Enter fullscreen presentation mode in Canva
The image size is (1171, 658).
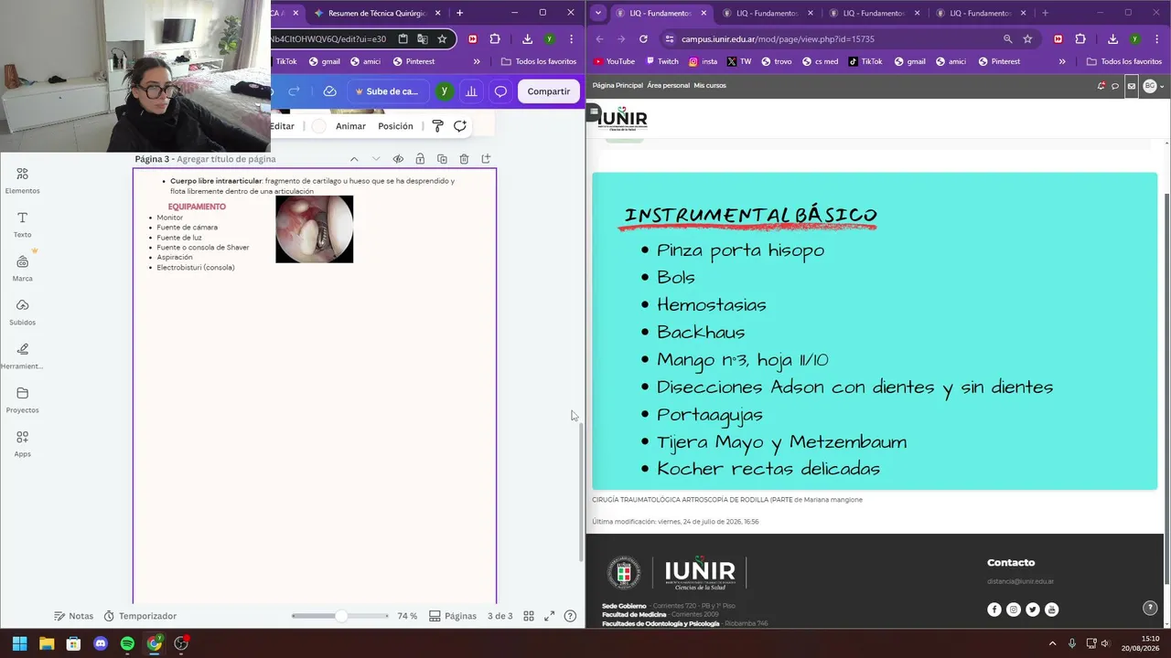550,616
